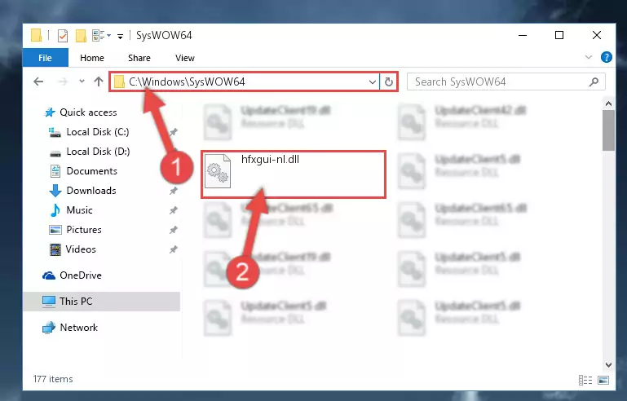The width and height of the screenshot is (627, 401).
Task: Unpin Local Disk (C:) using its pin icon
Action: click(173, 132)
